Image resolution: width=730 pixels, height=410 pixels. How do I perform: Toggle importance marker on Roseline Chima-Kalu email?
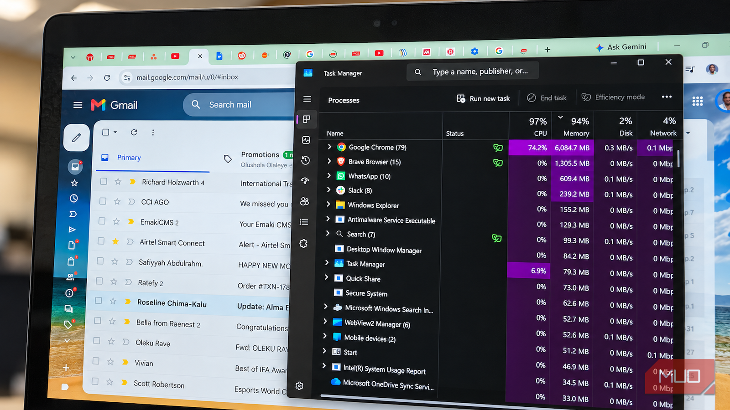(x=128, y=302)
